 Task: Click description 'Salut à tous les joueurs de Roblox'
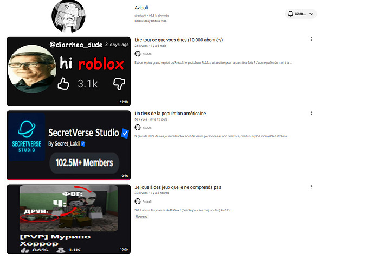[x=183, y=210]
